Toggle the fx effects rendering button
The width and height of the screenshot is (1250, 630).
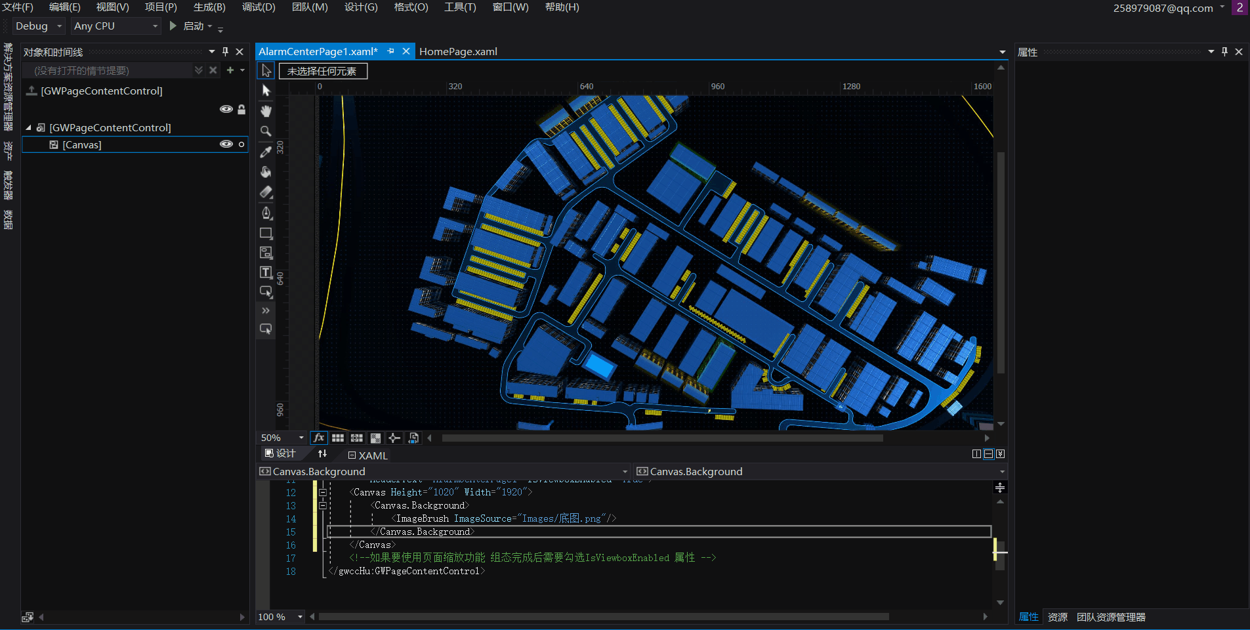tap(319, 438)
